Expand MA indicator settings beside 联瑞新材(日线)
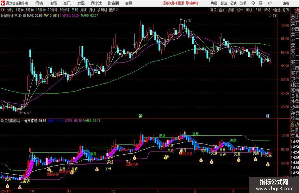This screenshot has height=193, width=299. [x=25, y=16]
